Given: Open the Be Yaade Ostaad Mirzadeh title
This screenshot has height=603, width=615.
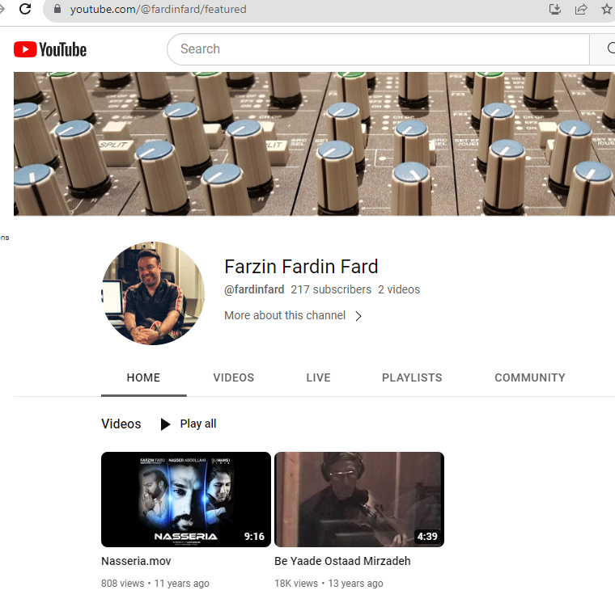Looking at the screenshot, I should [342, 561].
